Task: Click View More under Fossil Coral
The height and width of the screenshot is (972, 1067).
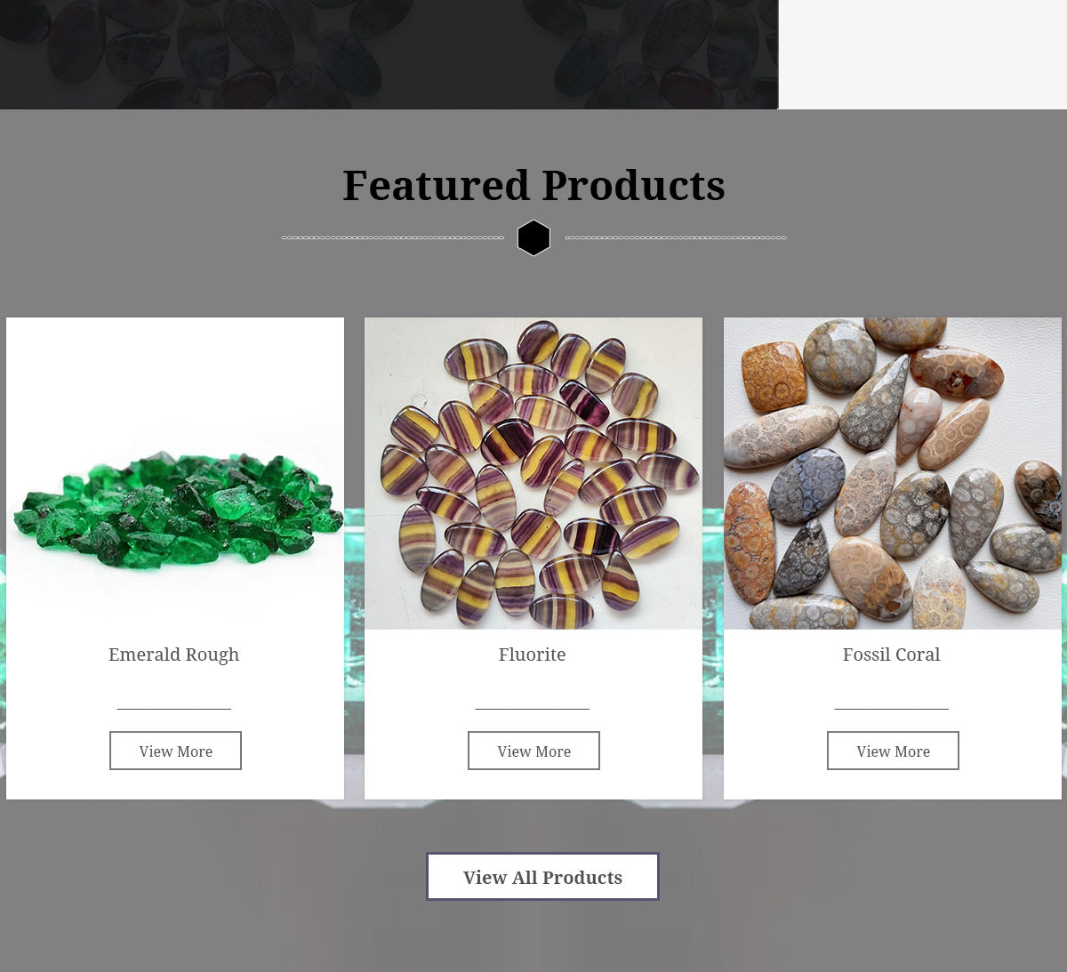Action: [893, 751]
